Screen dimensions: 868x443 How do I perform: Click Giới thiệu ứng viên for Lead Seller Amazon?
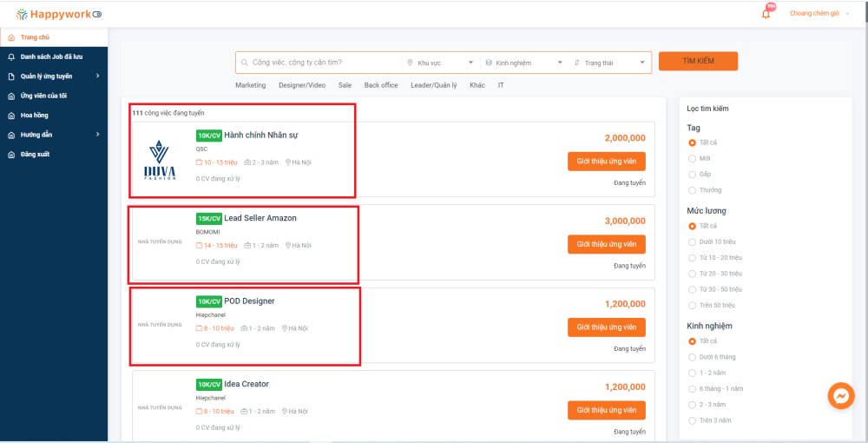click(607, 244)
